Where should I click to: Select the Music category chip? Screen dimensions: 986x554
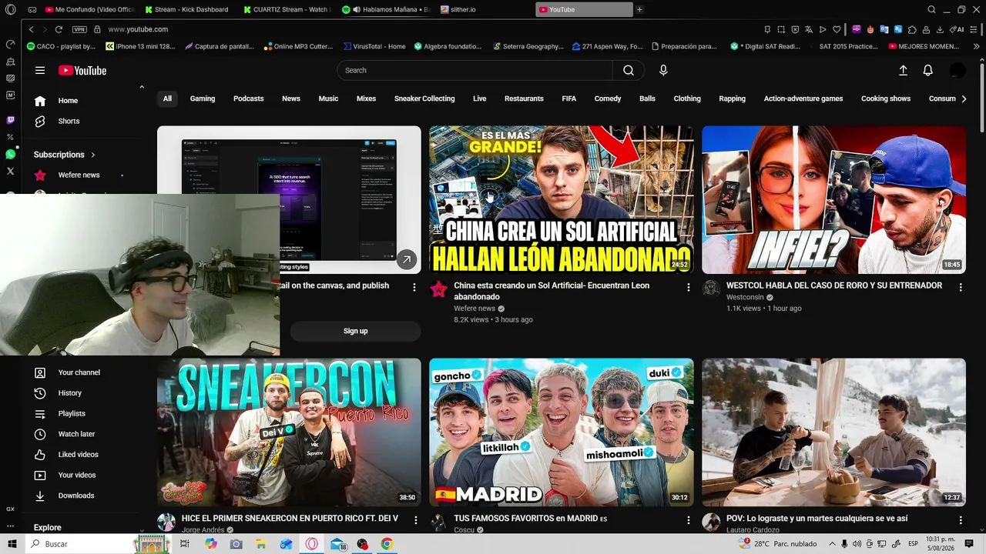coord(329,98)
